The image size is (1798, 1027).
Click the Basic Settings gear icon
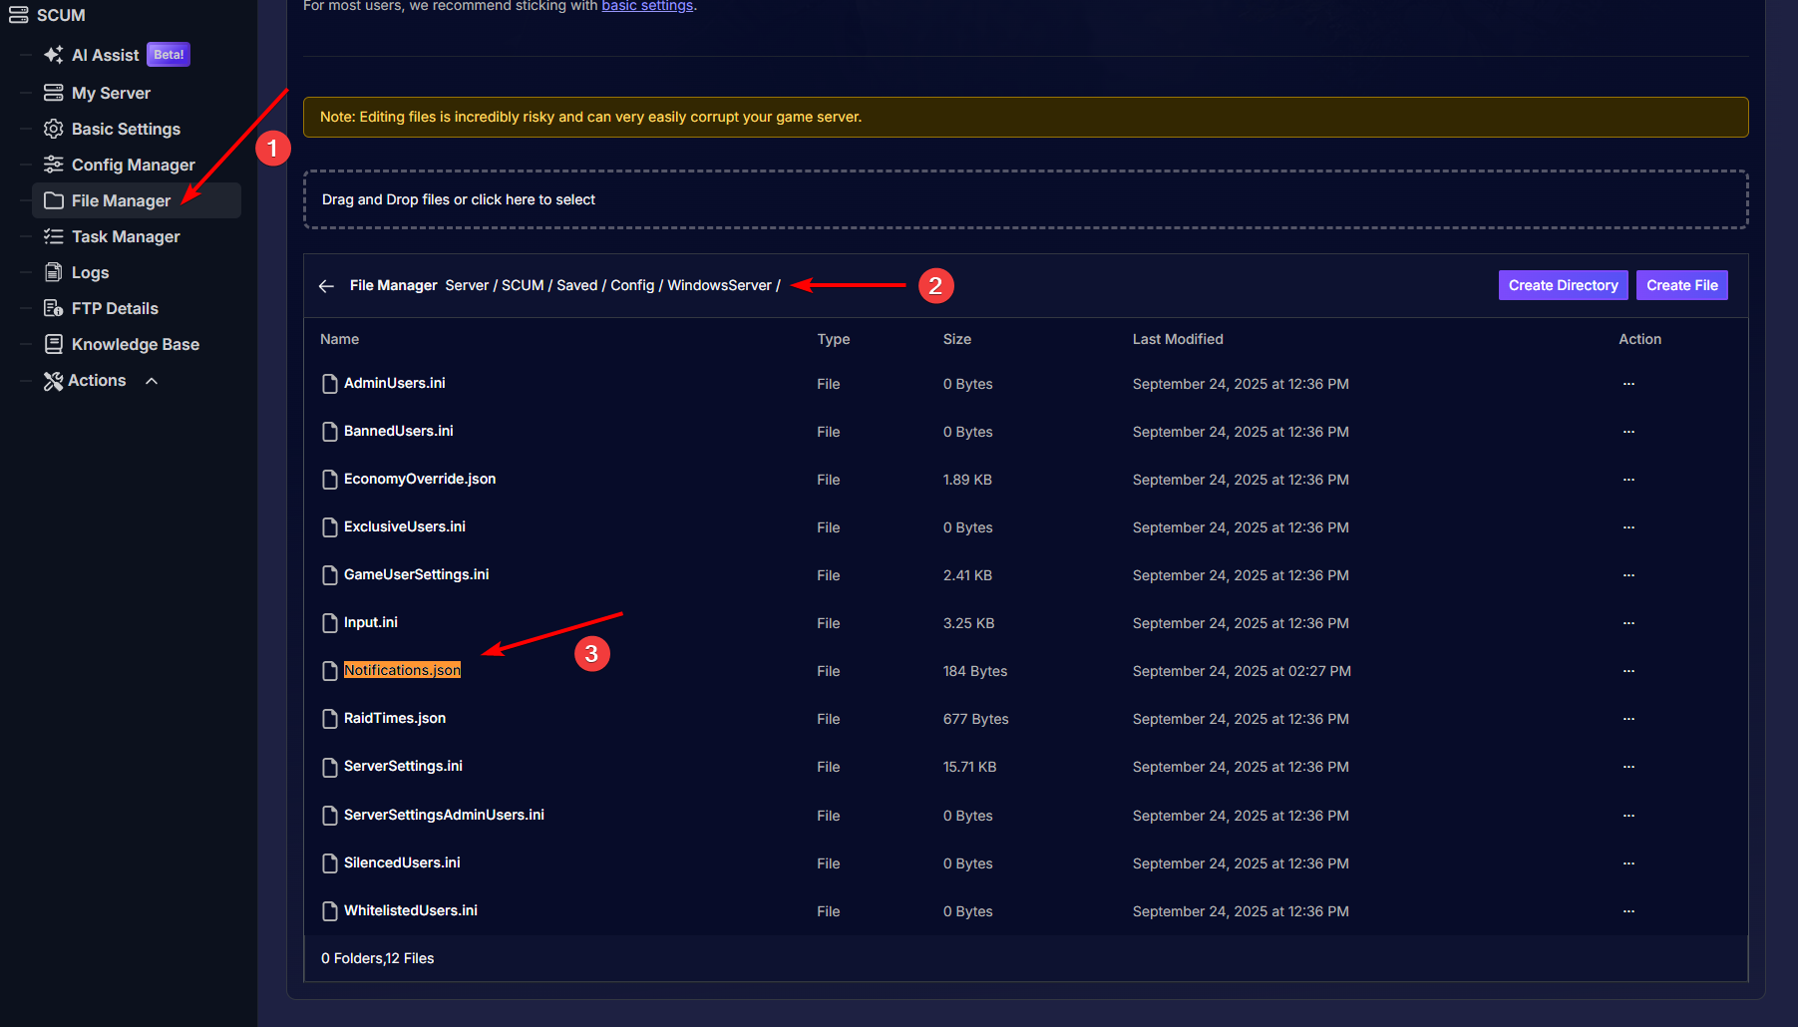tap(54, 129)
